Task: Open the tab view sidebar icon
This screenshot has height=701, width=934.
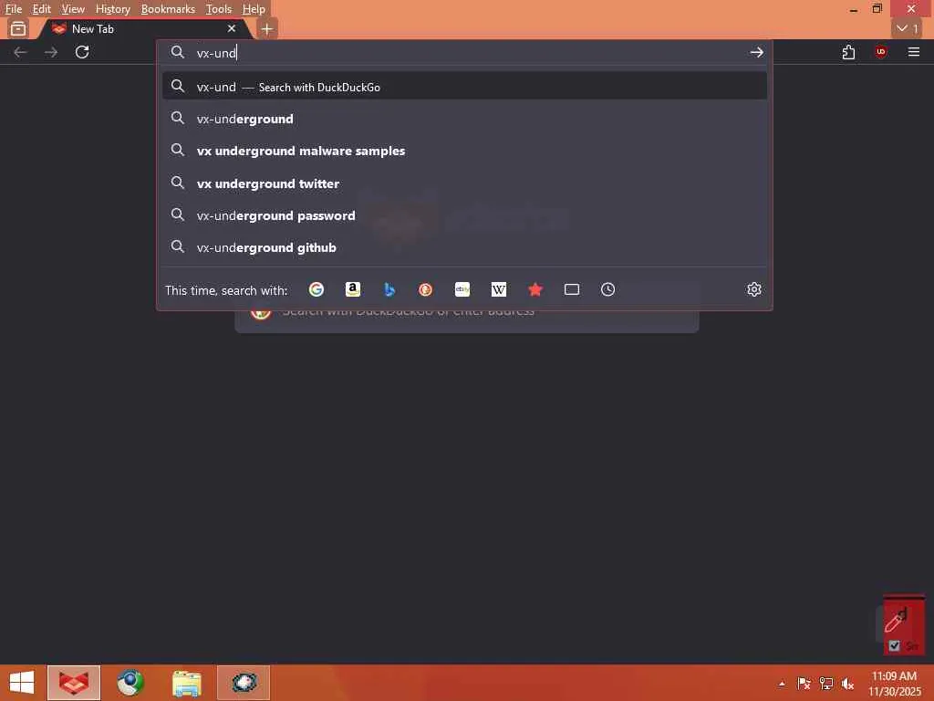Action: (18, 28)
